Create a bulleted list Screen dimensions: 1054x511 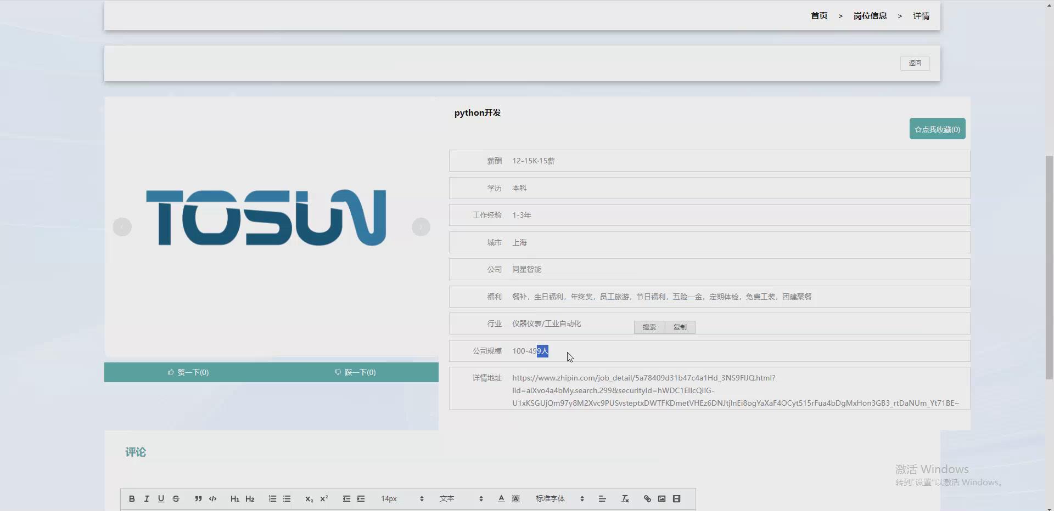pos(287,499)
